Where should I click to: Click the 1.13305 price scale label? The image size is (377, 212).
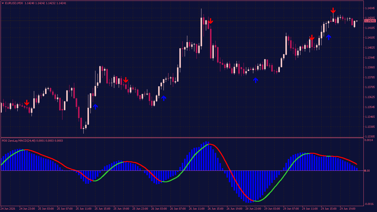370,137
